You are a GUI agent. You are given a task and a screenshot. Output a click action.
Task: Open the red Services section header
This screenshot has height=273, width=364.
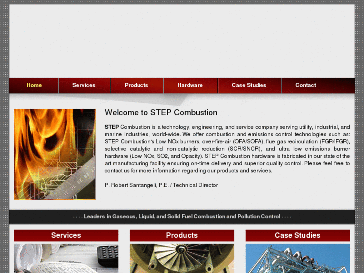tap(66, 235)
